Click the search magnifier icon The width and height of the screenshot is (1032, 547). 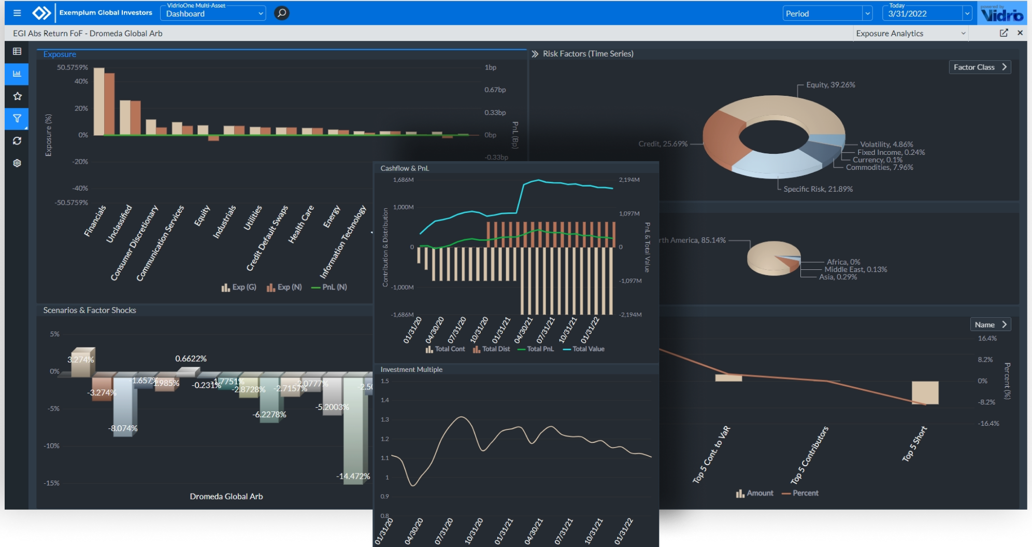point(281,13)
